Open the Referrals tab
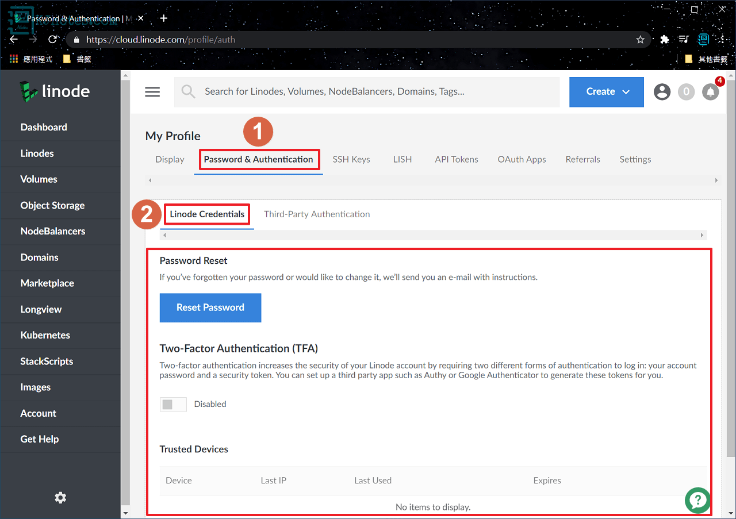The height and width of the screenshot is (519, 736). (x=582, y=159)
